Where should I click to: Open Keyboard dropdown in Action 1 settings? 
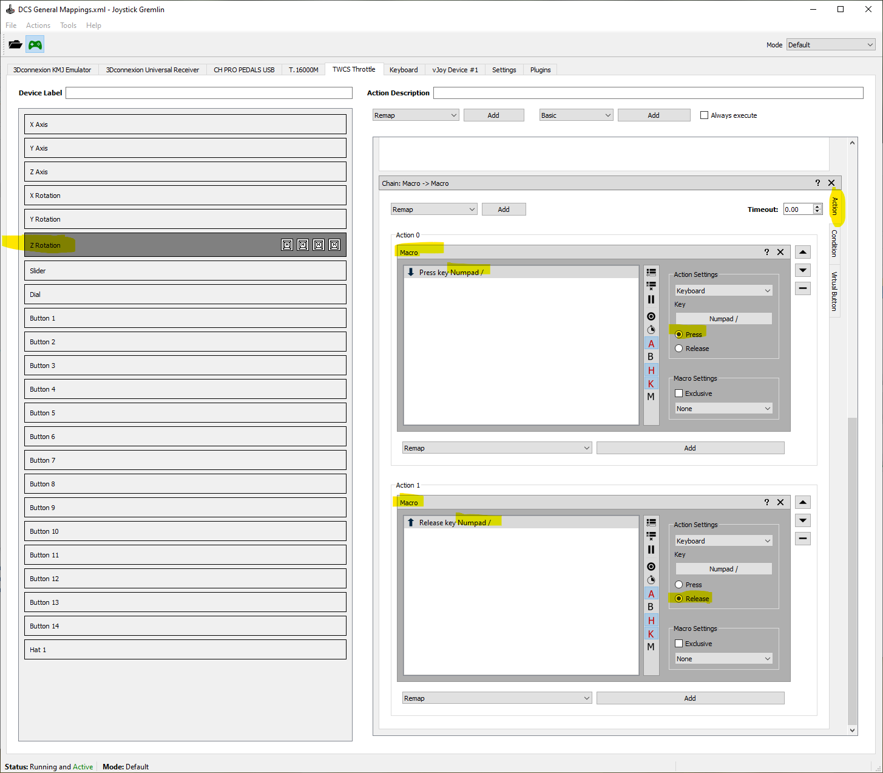(724, 541)
